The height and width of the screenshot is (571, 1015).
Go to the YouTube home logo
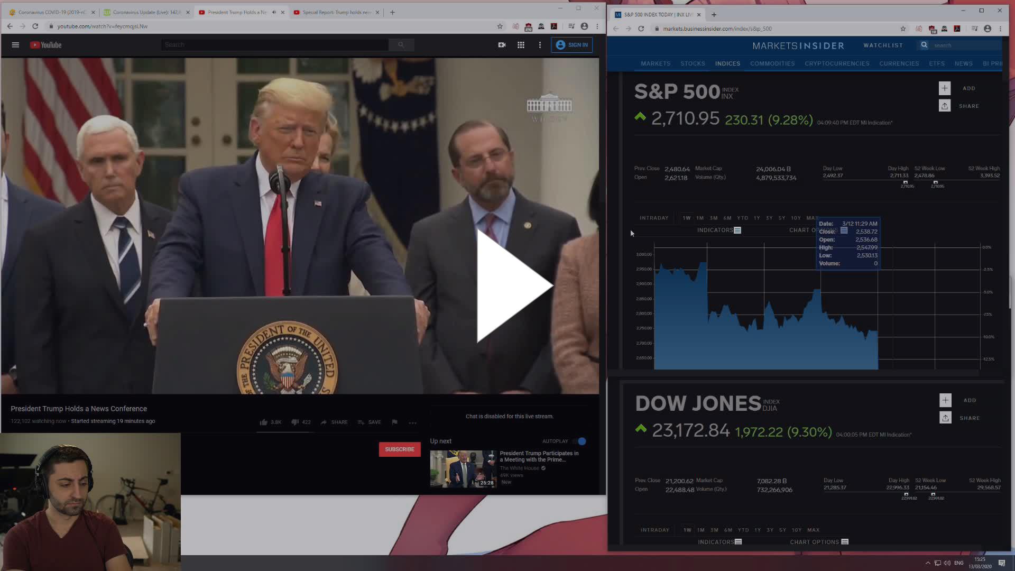(x=45, y=45)
